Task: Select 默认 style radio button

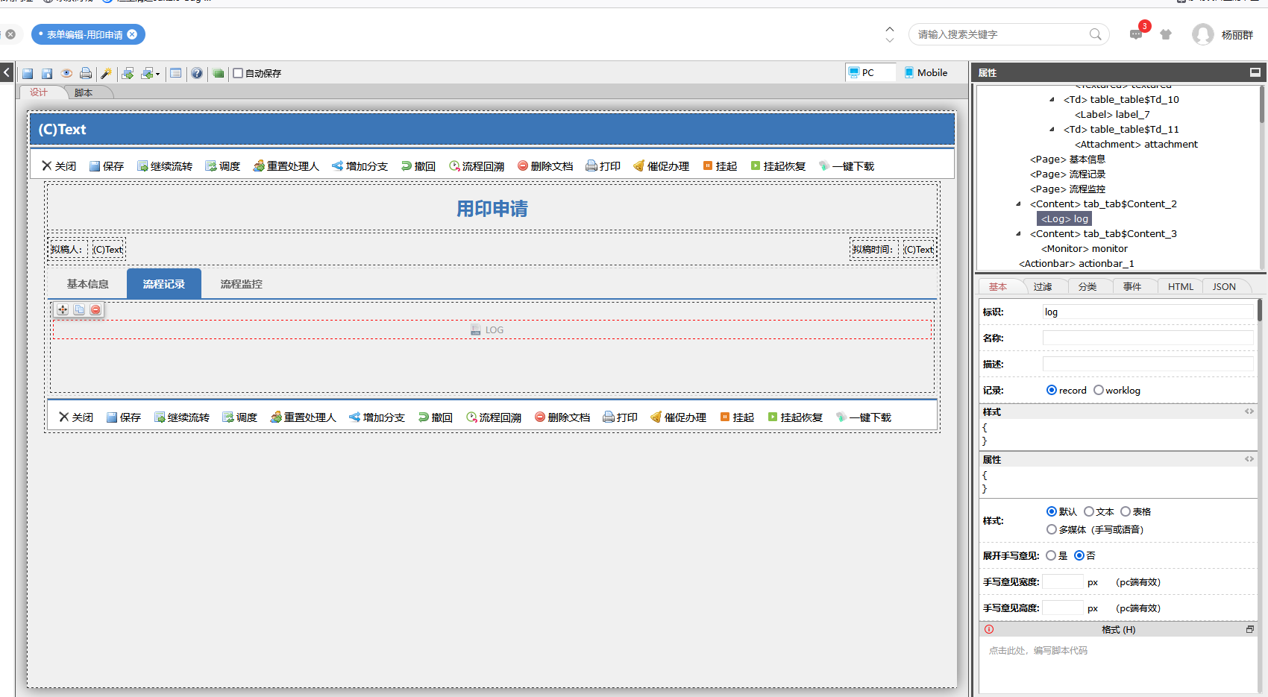Action: 1052,511
